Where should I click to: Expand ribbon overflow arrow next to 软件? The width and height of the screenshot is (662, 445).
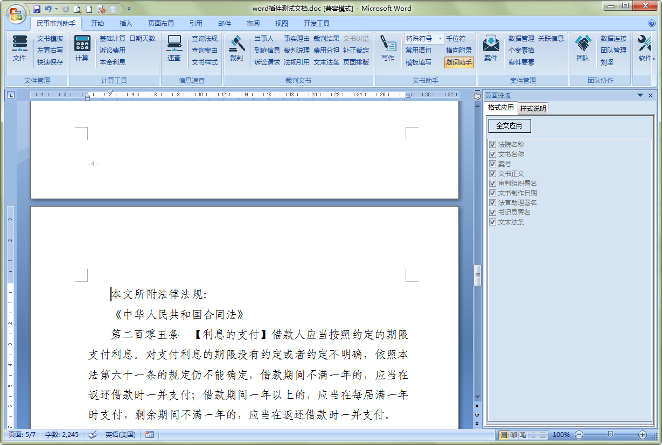pyautogui.click(x=654, y=58)
